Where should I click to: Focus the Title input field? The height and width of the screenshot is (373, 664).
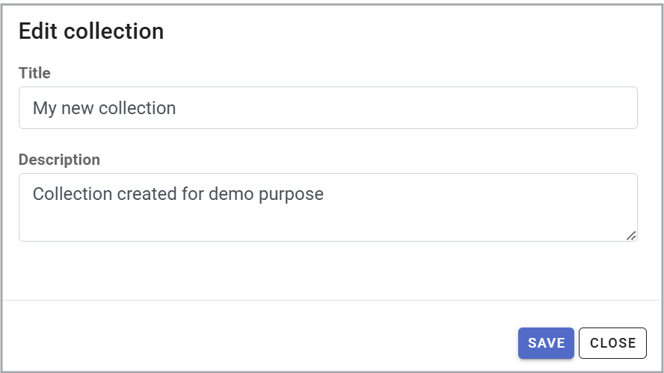click(x=328, y=108)
